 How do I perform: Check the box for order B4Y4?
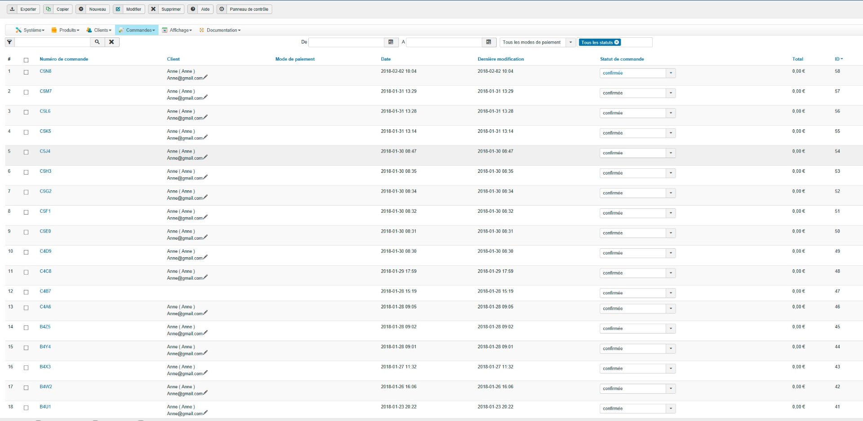click(26, 347)
